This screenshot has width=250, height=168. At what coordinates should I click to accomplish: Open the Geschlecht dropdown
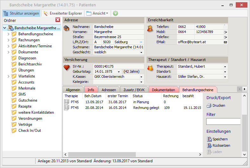pyautogui.click(x=141, y=52)
